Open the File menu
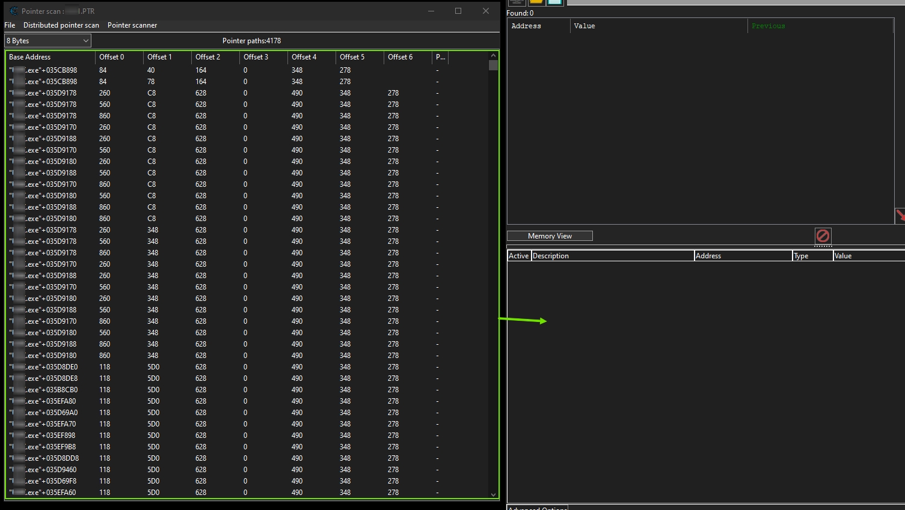 (10, 25)
